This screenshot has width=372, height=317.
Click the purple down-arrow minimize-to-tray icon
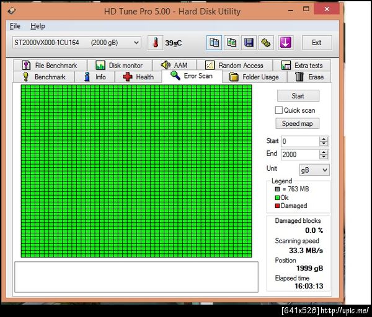[x=285, y=43]
